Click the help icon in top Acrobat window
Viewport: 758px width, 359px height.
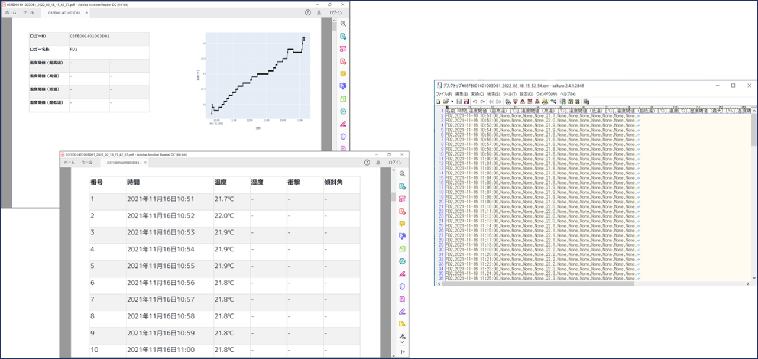coord(307,12)
